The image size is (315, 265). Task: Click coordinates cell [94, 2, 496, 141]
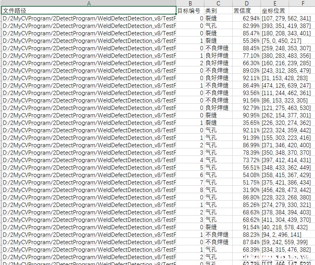282,234
